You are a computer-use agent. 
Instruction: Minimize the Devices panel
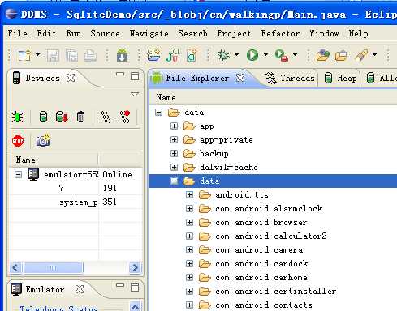coord(120,74)
